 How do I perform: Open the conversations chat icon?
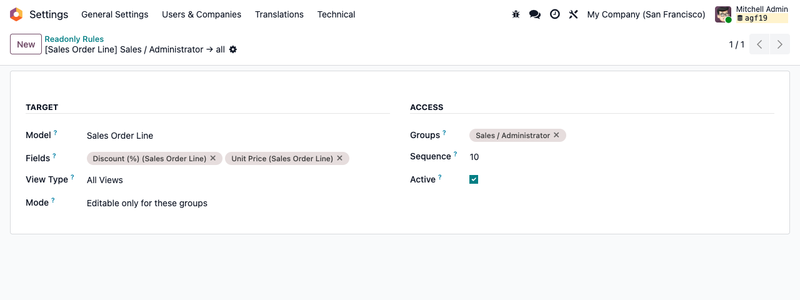point(535,14)
